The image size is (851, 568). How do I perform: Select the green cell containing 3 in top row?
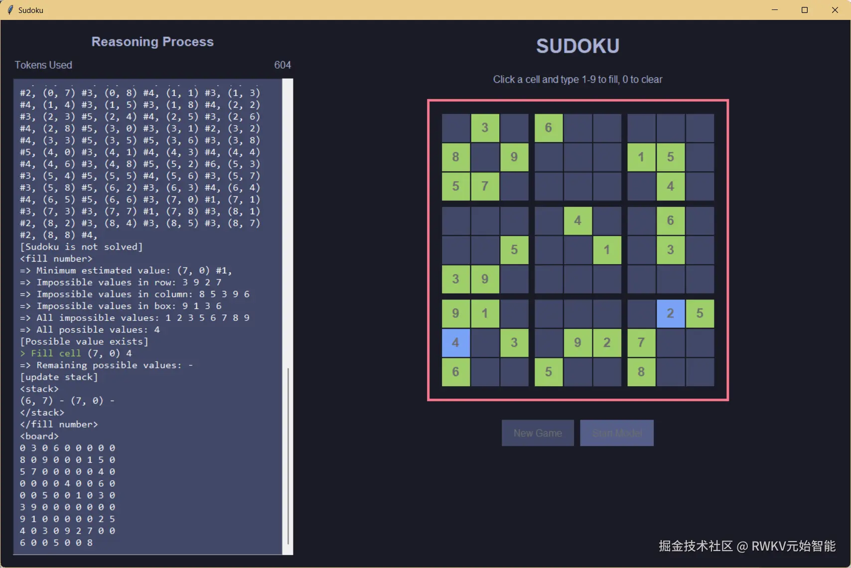[x=485, y=128]
